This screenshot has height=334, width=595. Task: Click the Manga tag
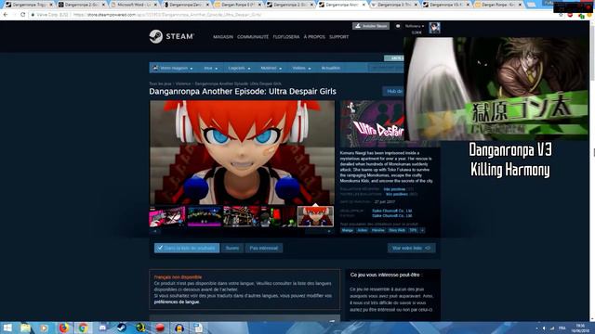click(347, 230)
